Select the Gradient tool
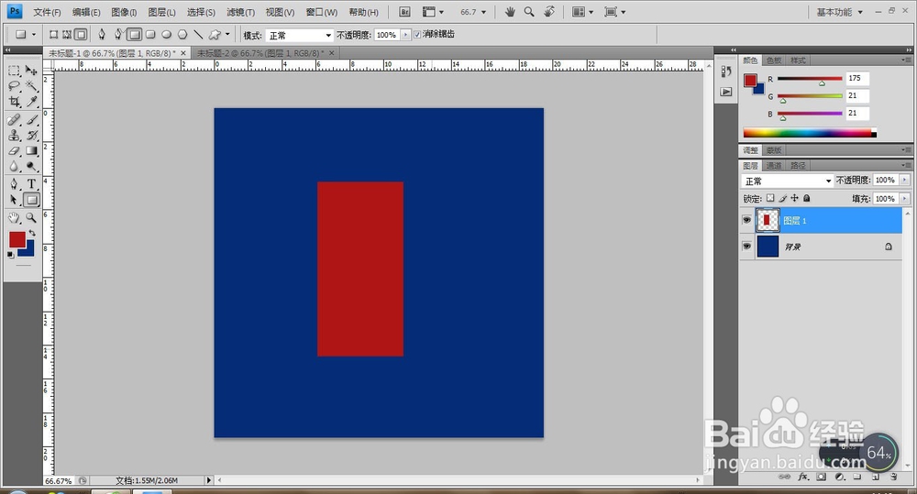 click(31, 151)
